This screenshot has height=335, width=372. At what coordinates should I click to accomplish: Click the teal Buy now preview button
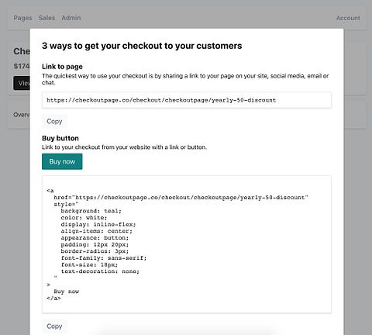62,161
